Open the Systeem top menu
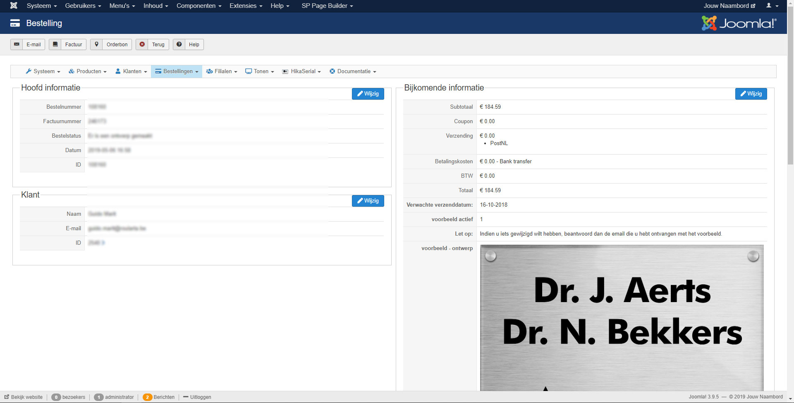 coord(42,6)
